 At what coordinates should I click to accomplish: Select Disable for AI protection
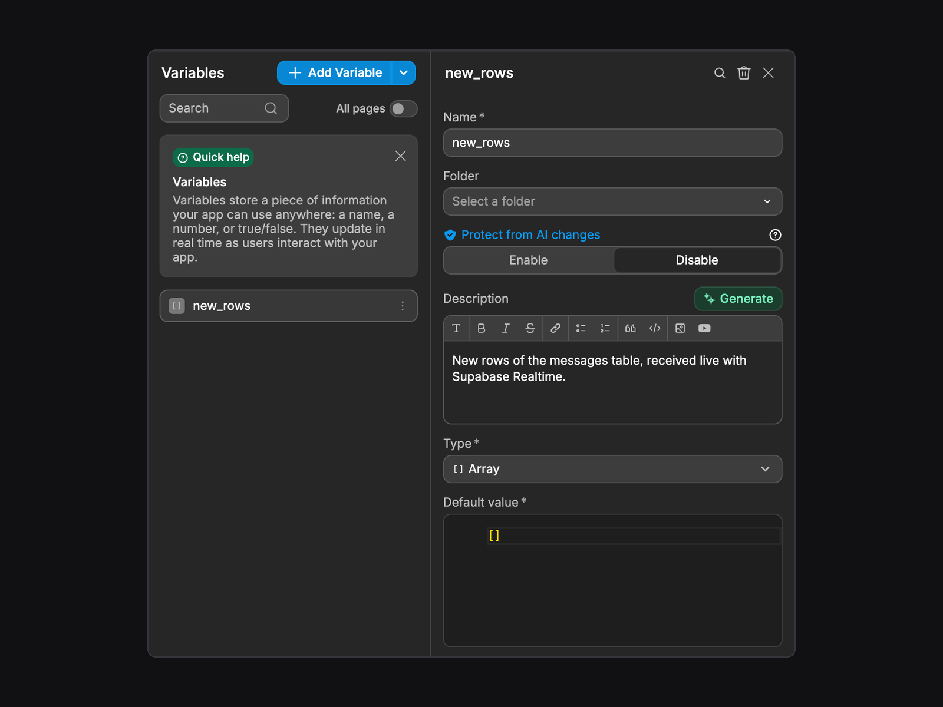697,260
